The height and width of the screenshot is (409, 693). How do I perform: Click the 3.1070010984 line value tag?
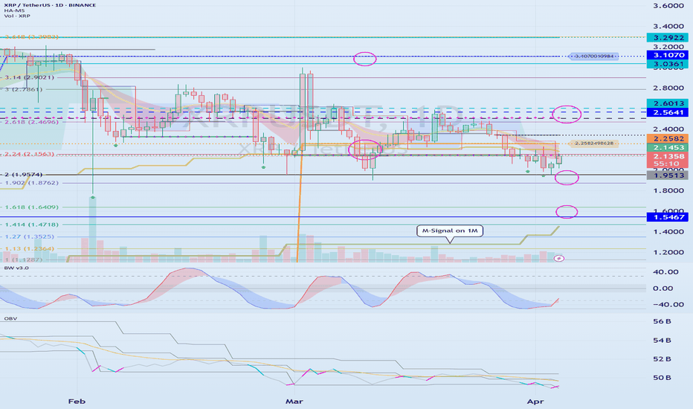tap(593, 57)
